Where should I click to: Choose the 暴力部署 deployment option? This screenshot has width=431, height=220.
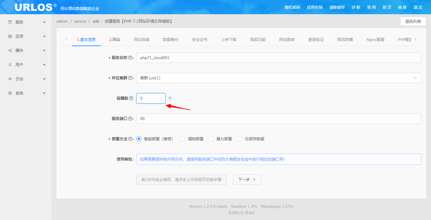[x=211, y=139]
